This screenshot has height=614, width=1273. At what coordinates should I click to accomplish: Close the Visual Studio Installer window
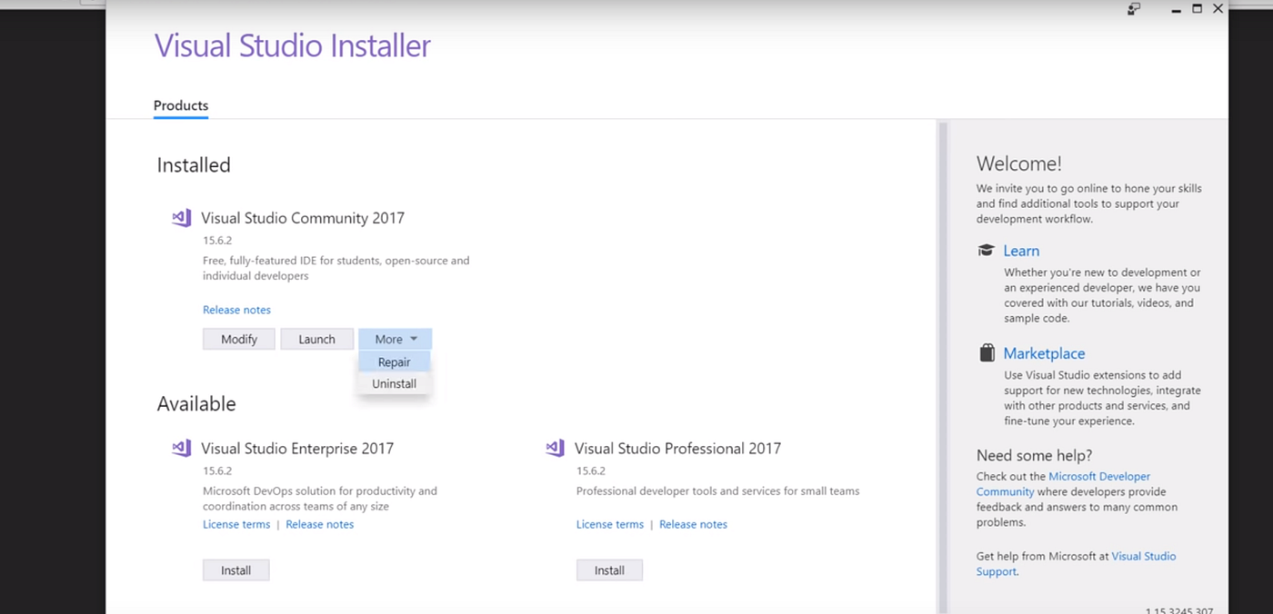[1218, 9]
